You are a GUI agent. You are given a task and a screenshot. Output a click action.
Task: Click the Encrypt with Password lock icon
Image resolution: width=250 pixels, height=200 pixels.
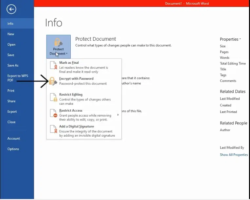(x=53, y=81)
